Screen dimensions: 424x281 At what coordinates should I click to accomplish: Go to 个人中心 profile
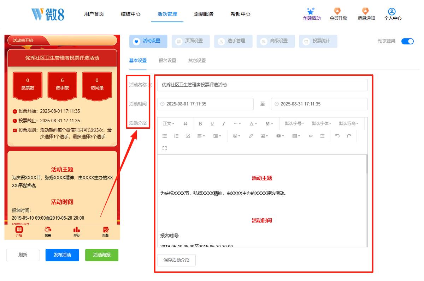pos(393,14)
